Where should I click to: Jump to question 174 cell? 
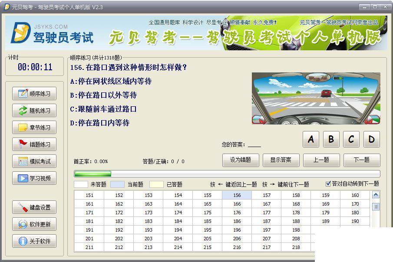(x=178, y=213)
